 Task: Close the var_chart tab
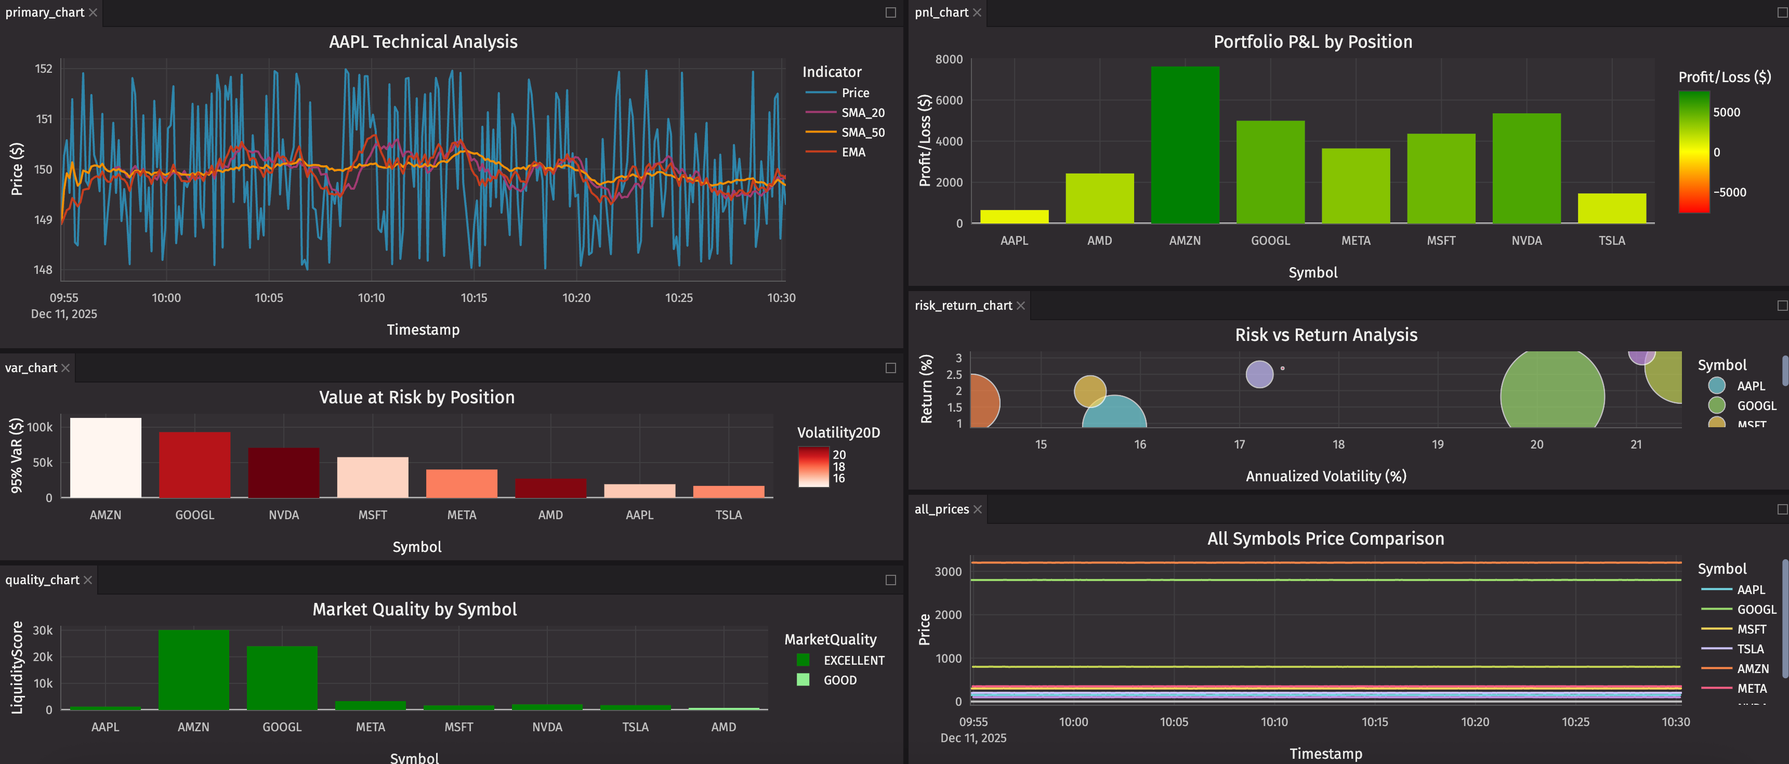pyautogui.click(x=65, y=368)
